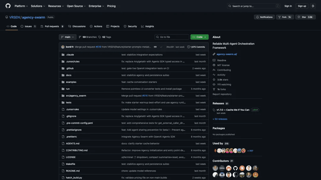
Task: Star the agency-swarm repository
Action: (305, 17)
